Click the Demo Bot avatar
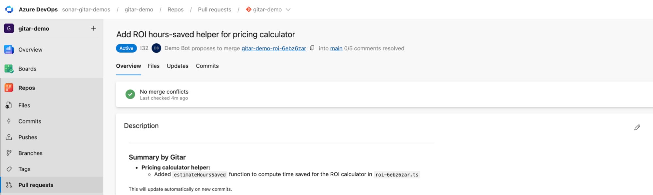The height and width of the screenshot is (195, 653). click(x=156, y=48)
